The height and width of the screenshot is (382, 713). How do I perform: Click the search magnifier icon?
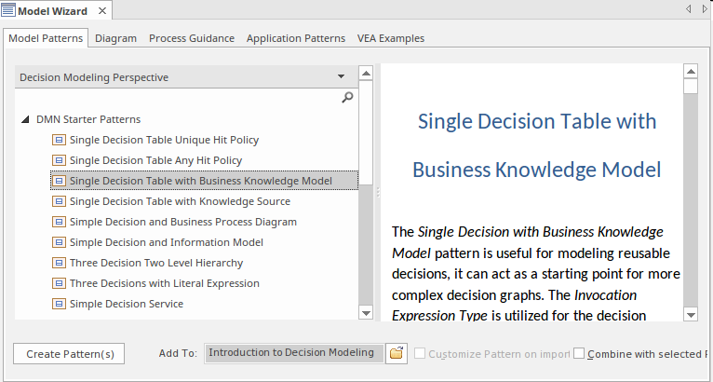click(347, 97)
